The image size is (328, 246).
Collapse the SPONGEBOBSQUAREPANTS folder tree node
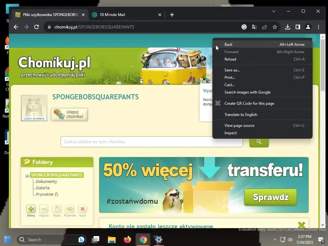click(27, 176)
